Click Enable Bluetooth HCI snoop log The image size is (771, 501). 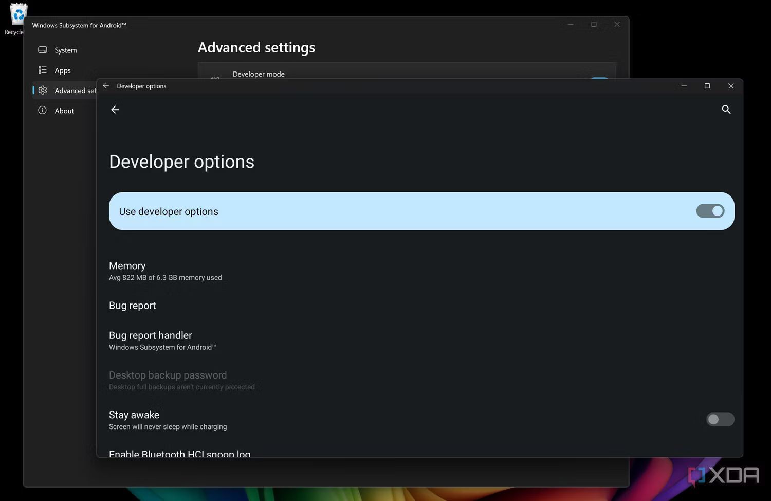pos(179,453)
